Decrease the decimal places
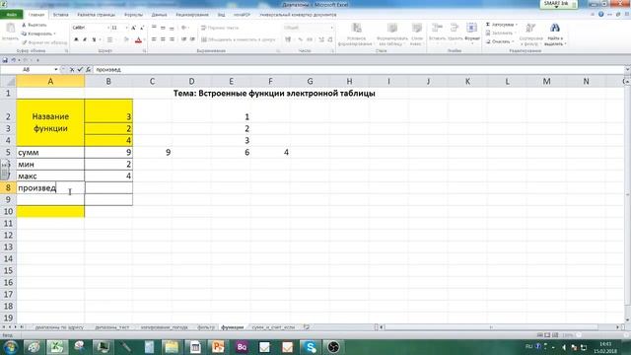This screenshot has height=355, width=631. pos(330,39)
